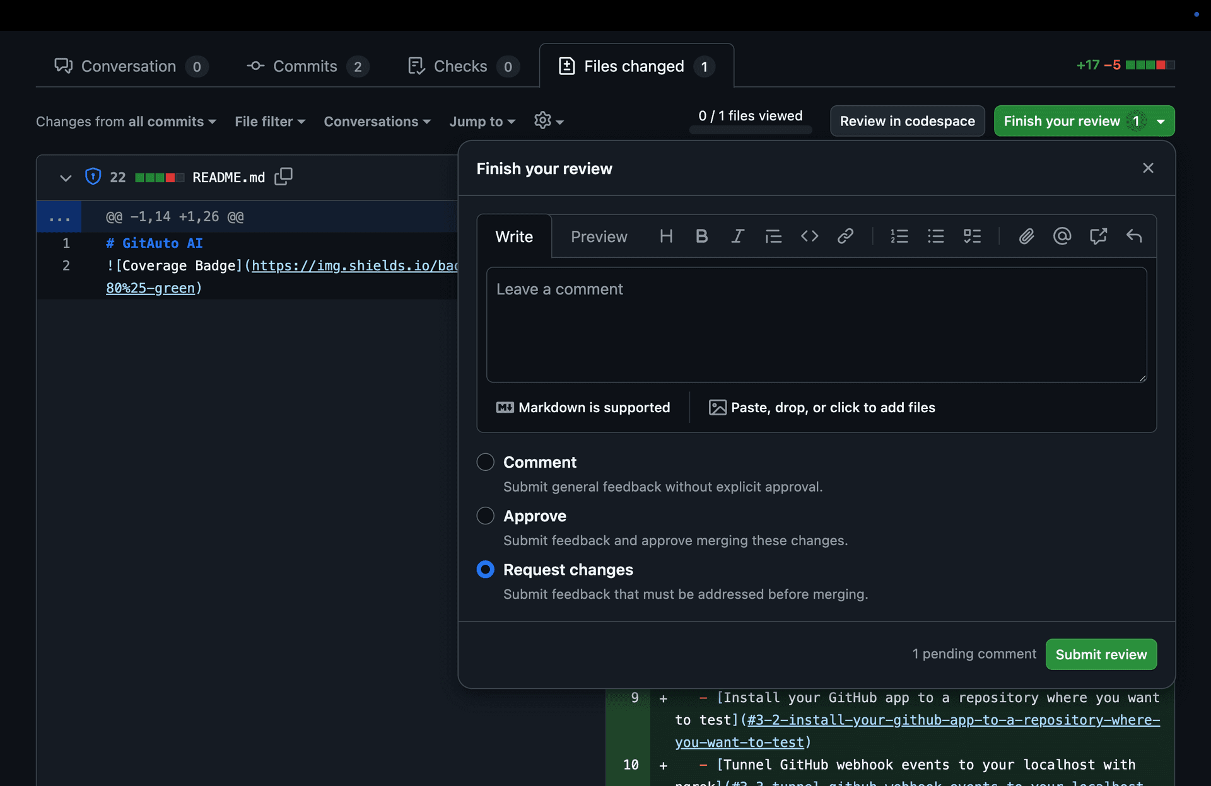
Task: Choose the Approve review option
Action: pyautogui.click(x=486, y=516)
